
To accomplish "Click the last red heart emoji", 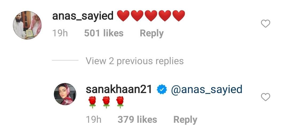I will [x=179, y=16].
